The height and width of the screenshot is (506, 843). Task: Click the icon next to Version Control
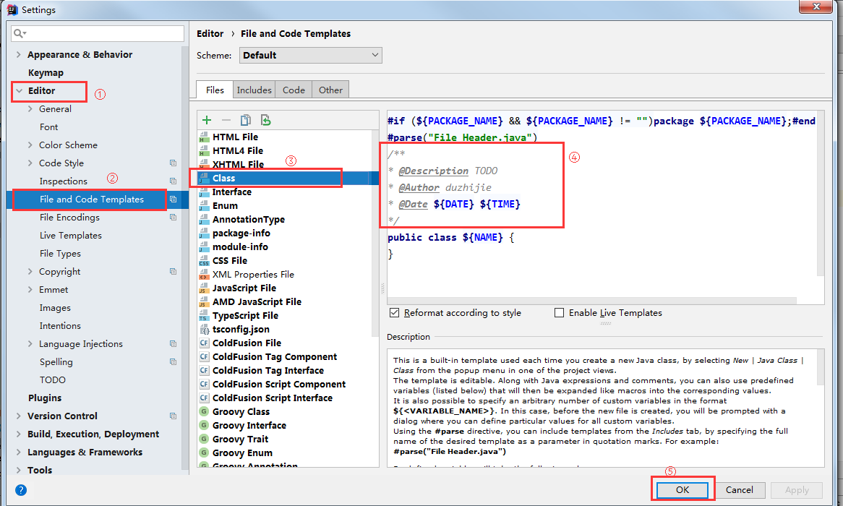tap(172, 416)
